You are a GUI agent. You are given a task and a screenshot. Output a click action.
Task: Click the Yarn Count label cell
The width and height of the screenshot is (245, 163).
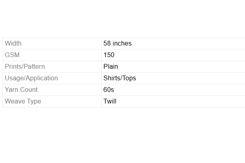21,89
